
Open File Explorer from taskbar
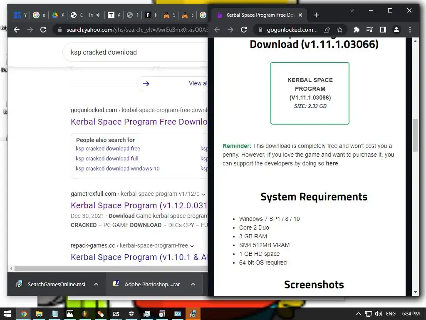[39, 314]
